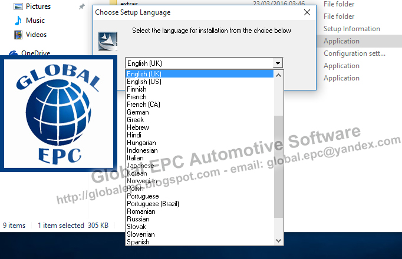Click the Pictures folder icon
The height and width of the screenshot is (259, 402).
click(18, 6)
